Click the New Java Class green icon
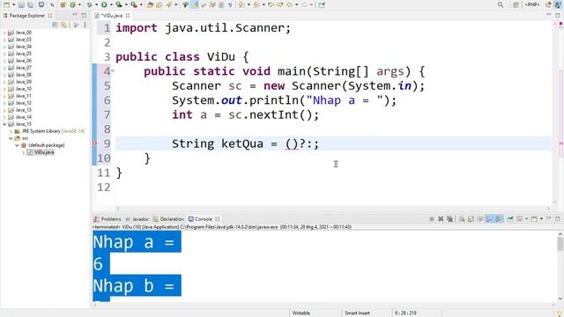 pyautogui.click(x=72, y=4)
